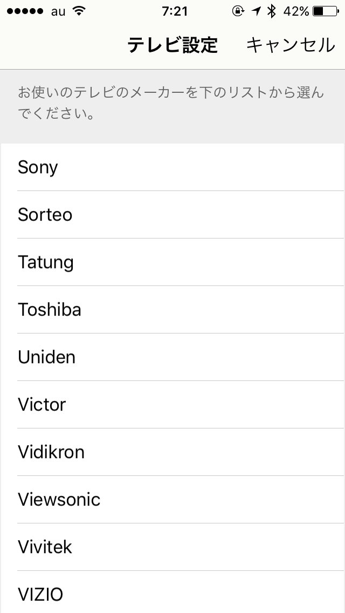Tap the キャンセル (Cancel) button
The width and height of the screenshot is (345, 613).
290,45
